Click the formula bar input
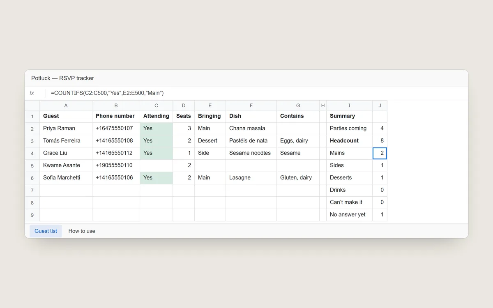This screenshot has width=493, height=308. pos(257,93)
